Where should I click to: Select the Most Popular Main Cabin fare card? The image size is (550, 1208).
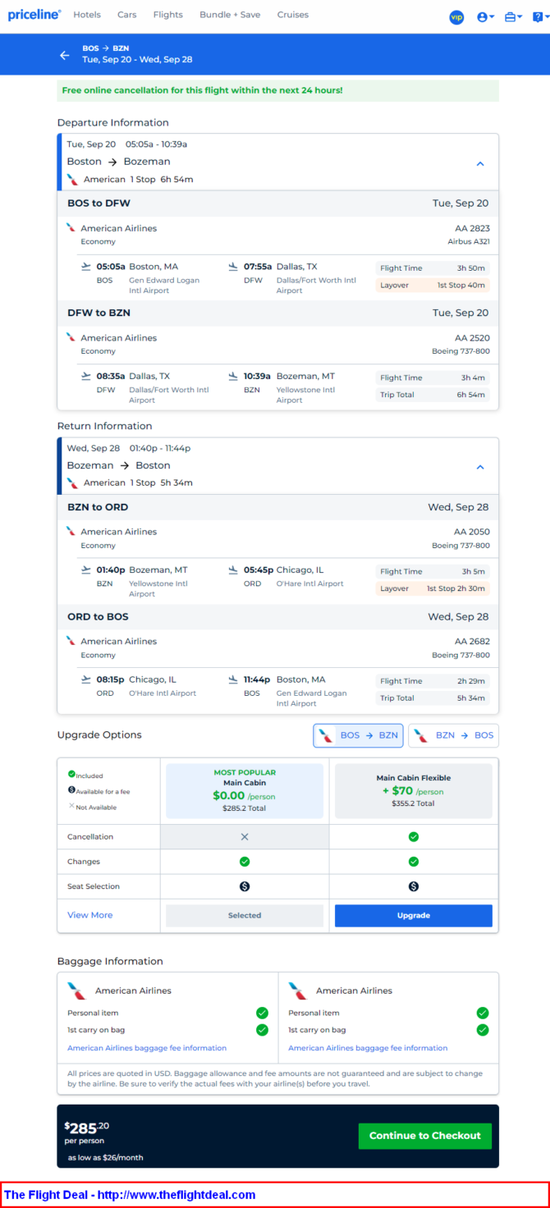tap(245, 791)
